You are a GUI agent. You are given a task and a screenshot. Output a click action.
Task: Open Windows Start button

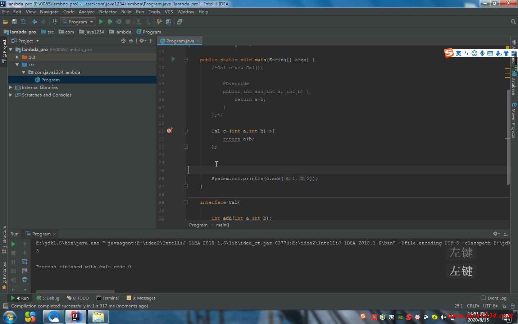click(9, 317)
